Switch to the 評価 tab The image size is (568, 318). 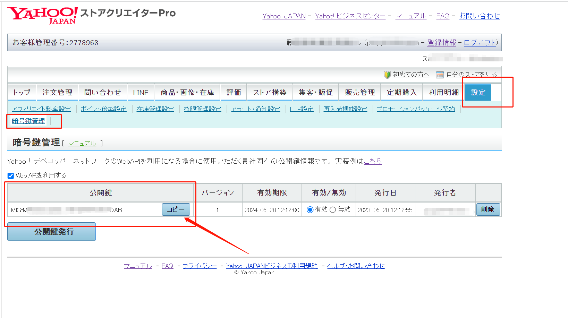point(234,92)
